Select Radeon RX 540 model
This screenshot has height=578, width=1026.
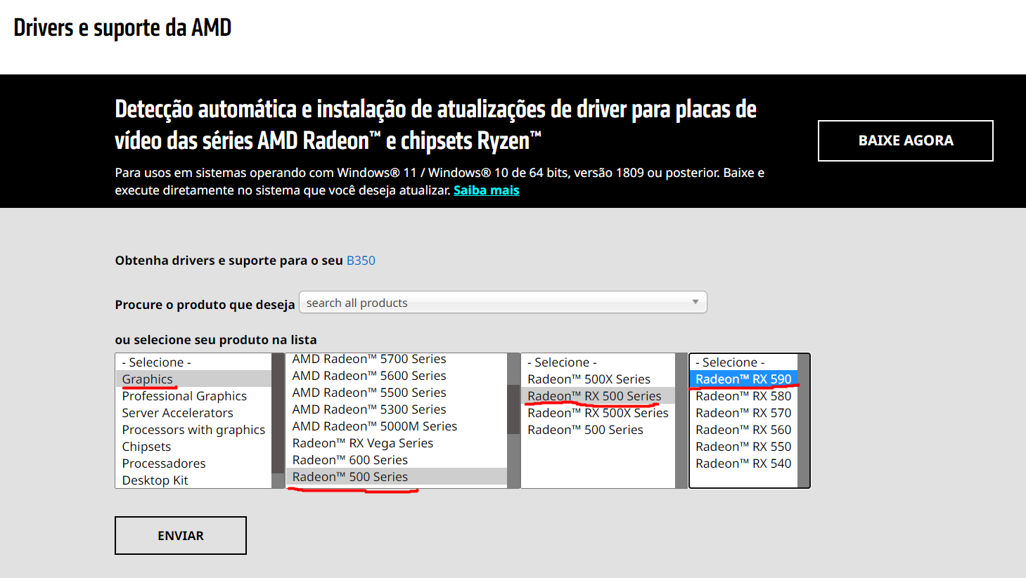click(x=743, y=464)
